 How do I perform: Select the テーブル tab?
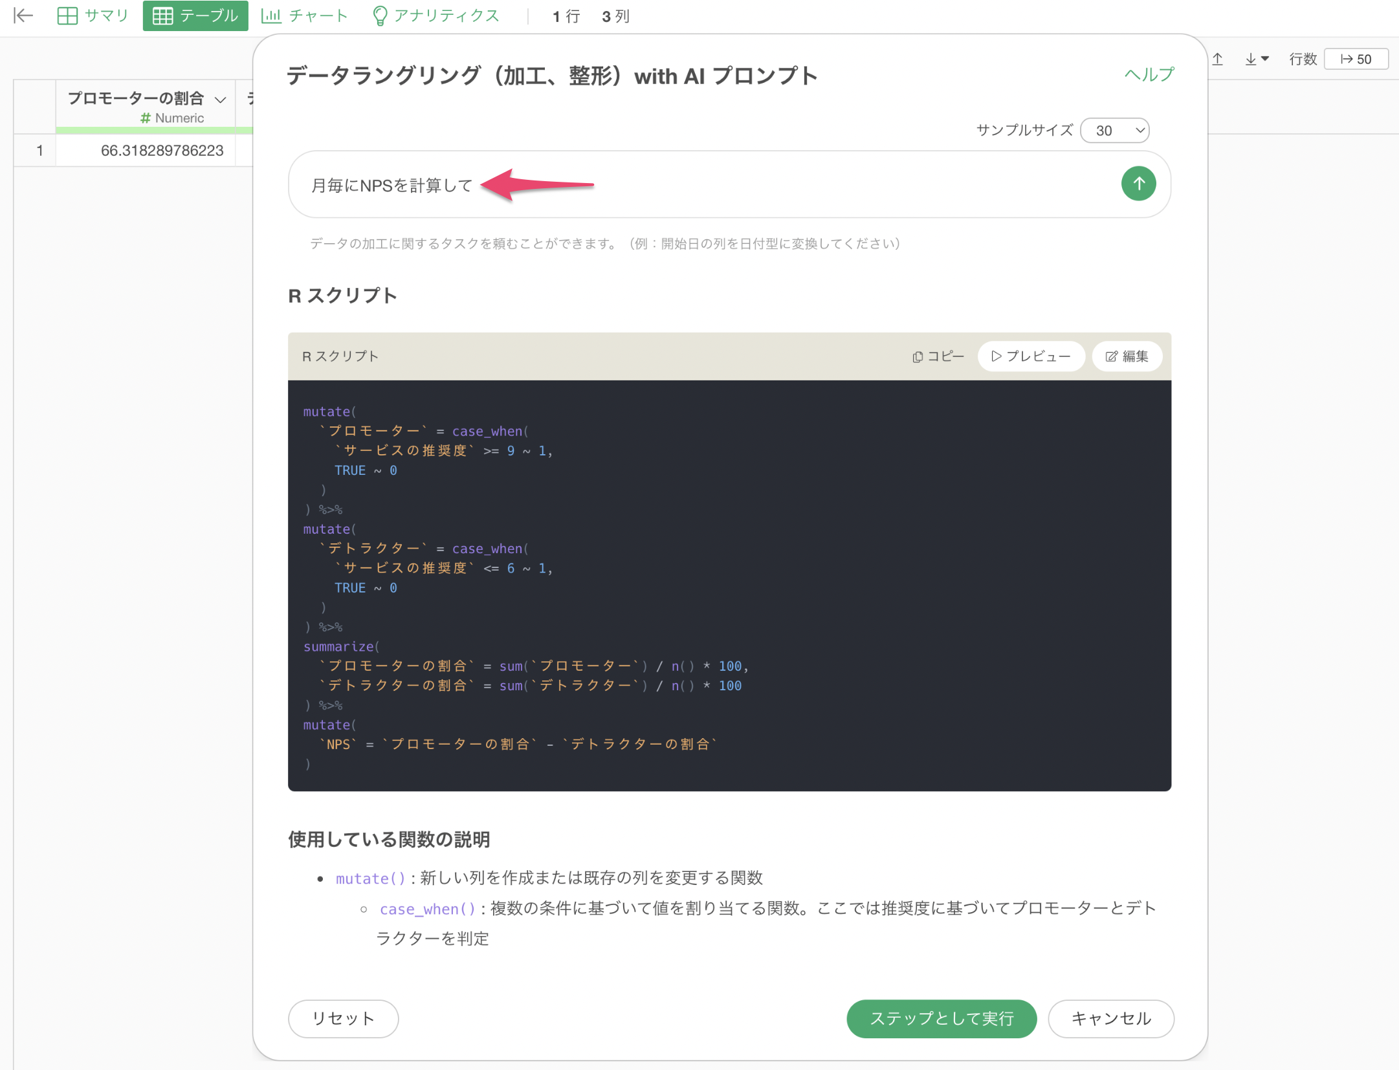[x=195, y=16]
